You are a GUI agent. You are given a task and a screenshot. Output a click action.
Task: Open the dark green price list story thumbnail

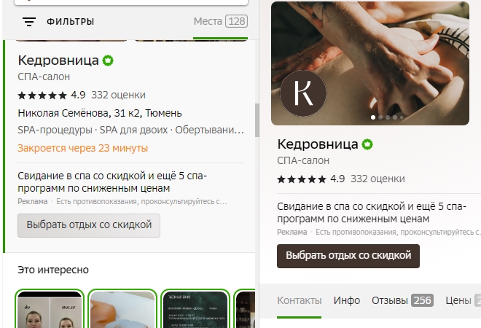coord(195,308)
